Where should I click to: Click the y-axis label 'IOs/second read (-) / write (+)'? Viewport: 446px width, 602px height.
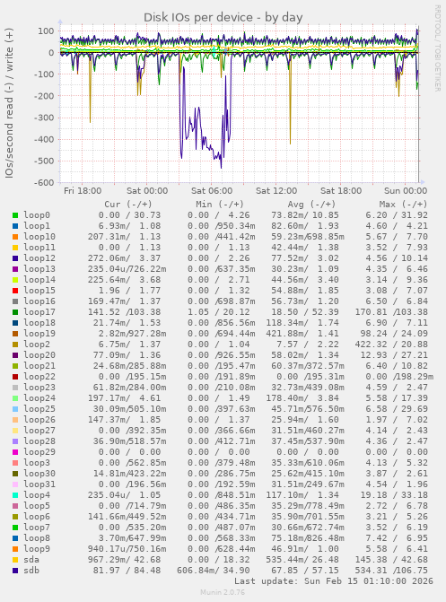coord(9,103)
